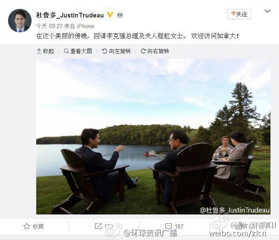The image size is (279, 240).
Task: Collapse the image with 收起
Action: [x=45, y=51]
